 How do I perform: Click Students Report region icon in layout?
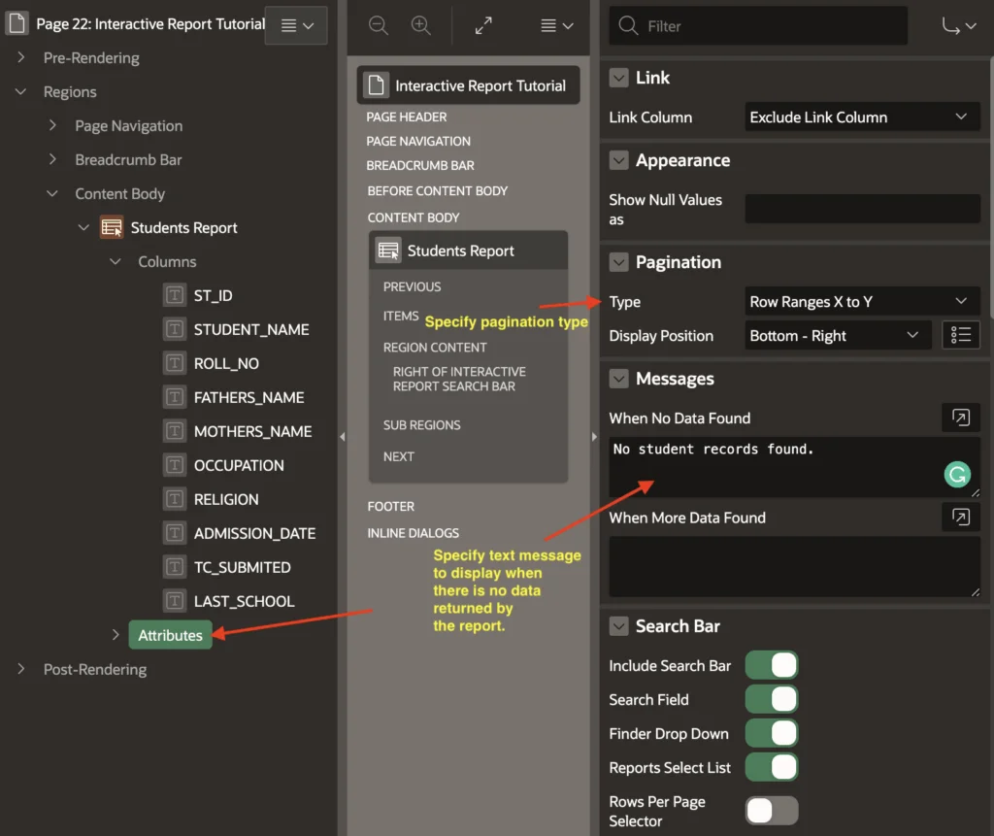pos(388,251)
